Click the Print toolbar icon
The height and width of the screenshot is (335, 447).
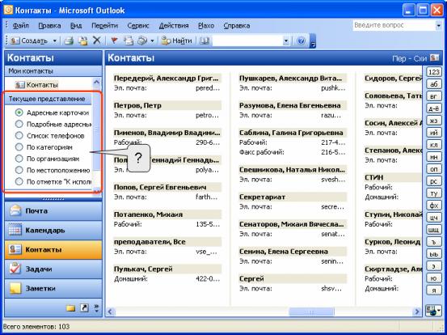[x=69, y=40]
